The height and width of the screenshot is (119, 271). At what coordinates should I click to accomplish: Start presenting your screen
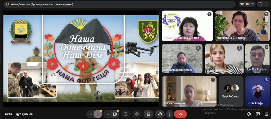point(126,114)
